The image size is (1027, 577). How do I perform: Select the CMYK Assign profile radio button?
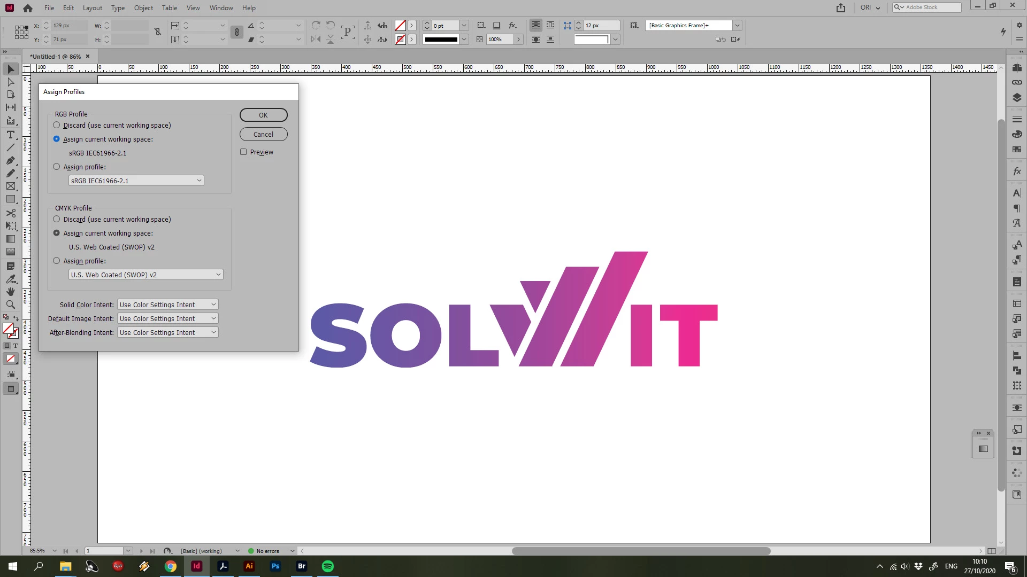point(57,261)
